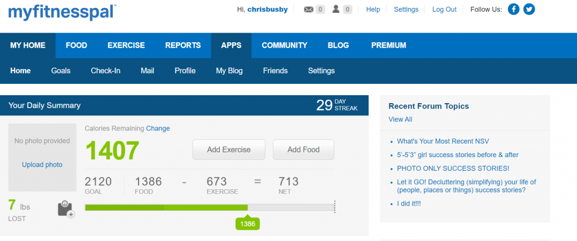The width and height of the screenshot is (577, 241).
Task: Open the "I did it!!!" topic
Action: (x=409, y=204)
